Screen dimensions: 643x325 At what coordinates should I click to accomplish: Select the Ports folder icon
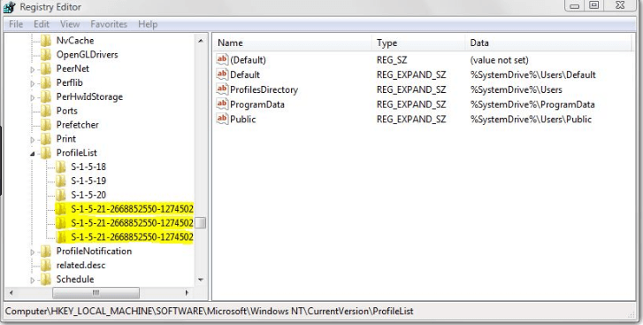tap(46, 111)
